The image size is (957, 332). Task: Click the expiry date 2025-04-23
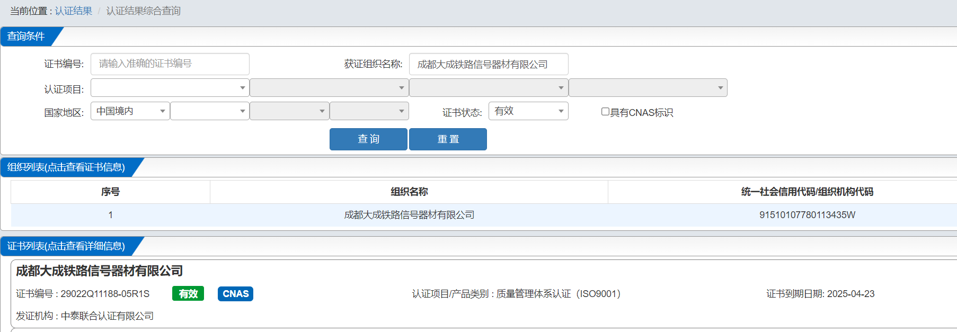(850, 294)
